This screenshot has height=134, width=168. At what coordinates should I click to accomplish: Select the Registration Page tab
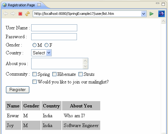pos(21,5)
